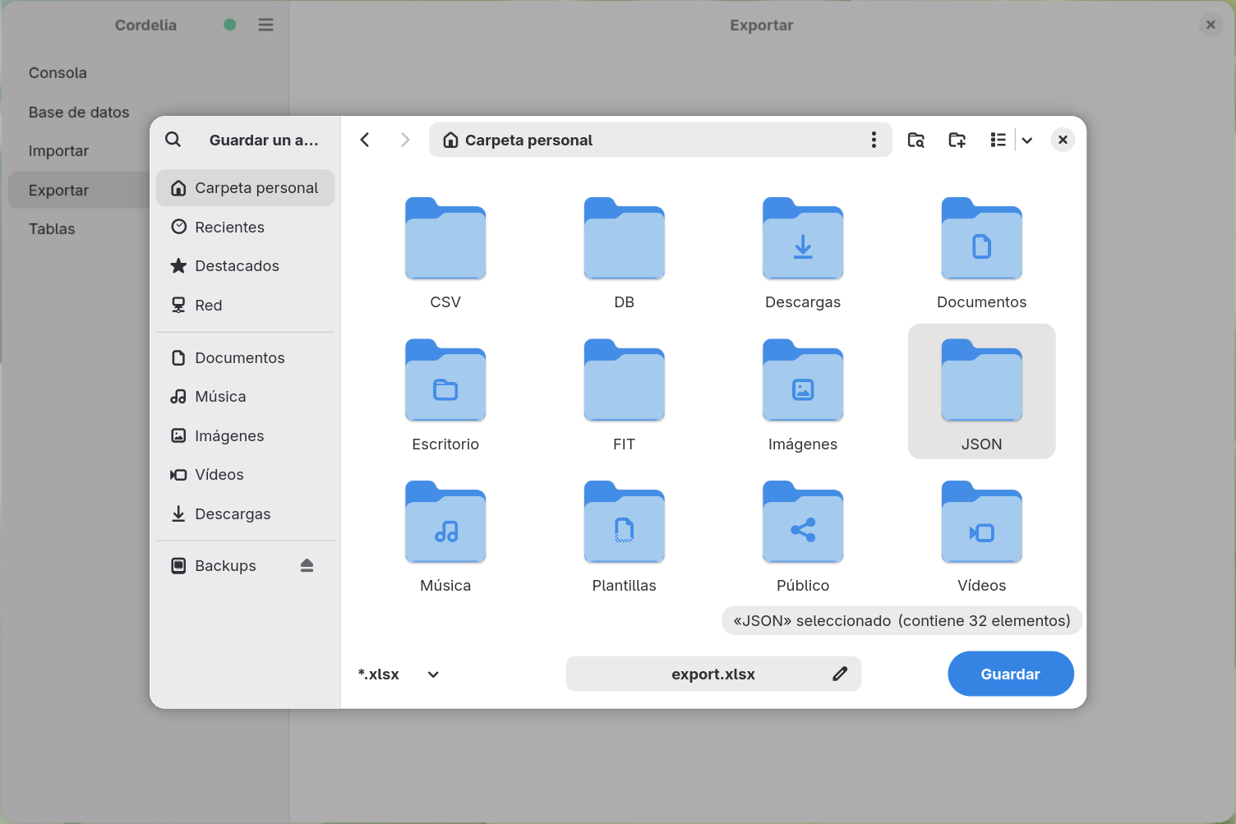Select Carpeta personal in the sidebar
This screenshot has height=824, width=1236.
(x=245, y=188)
